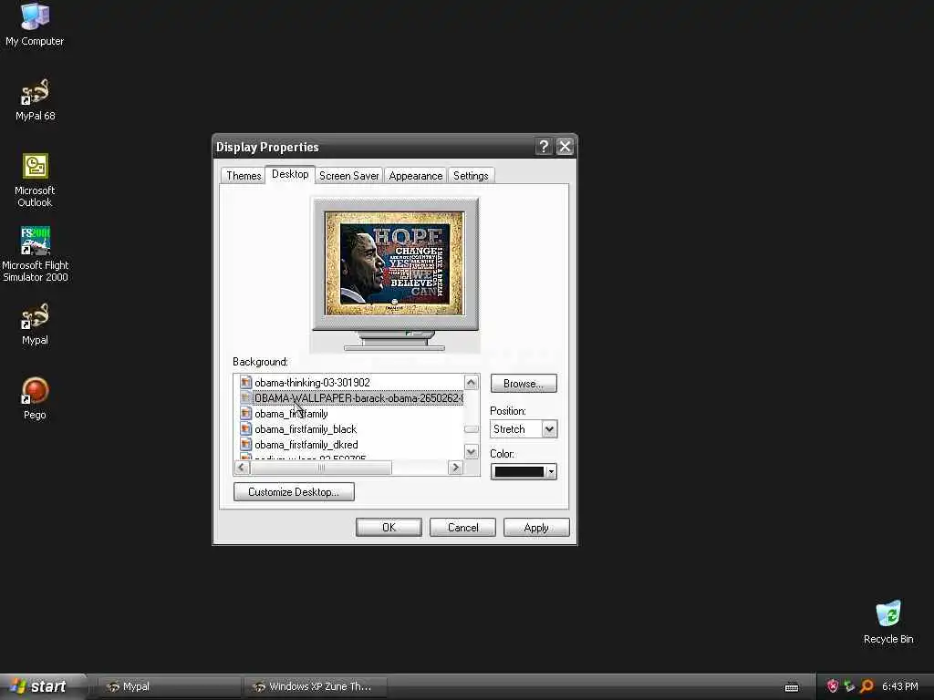This screenshot has height=700, width=934.
Task: Click the vertical scrollbar thumb in background list
Action: [x=472, y=428]
